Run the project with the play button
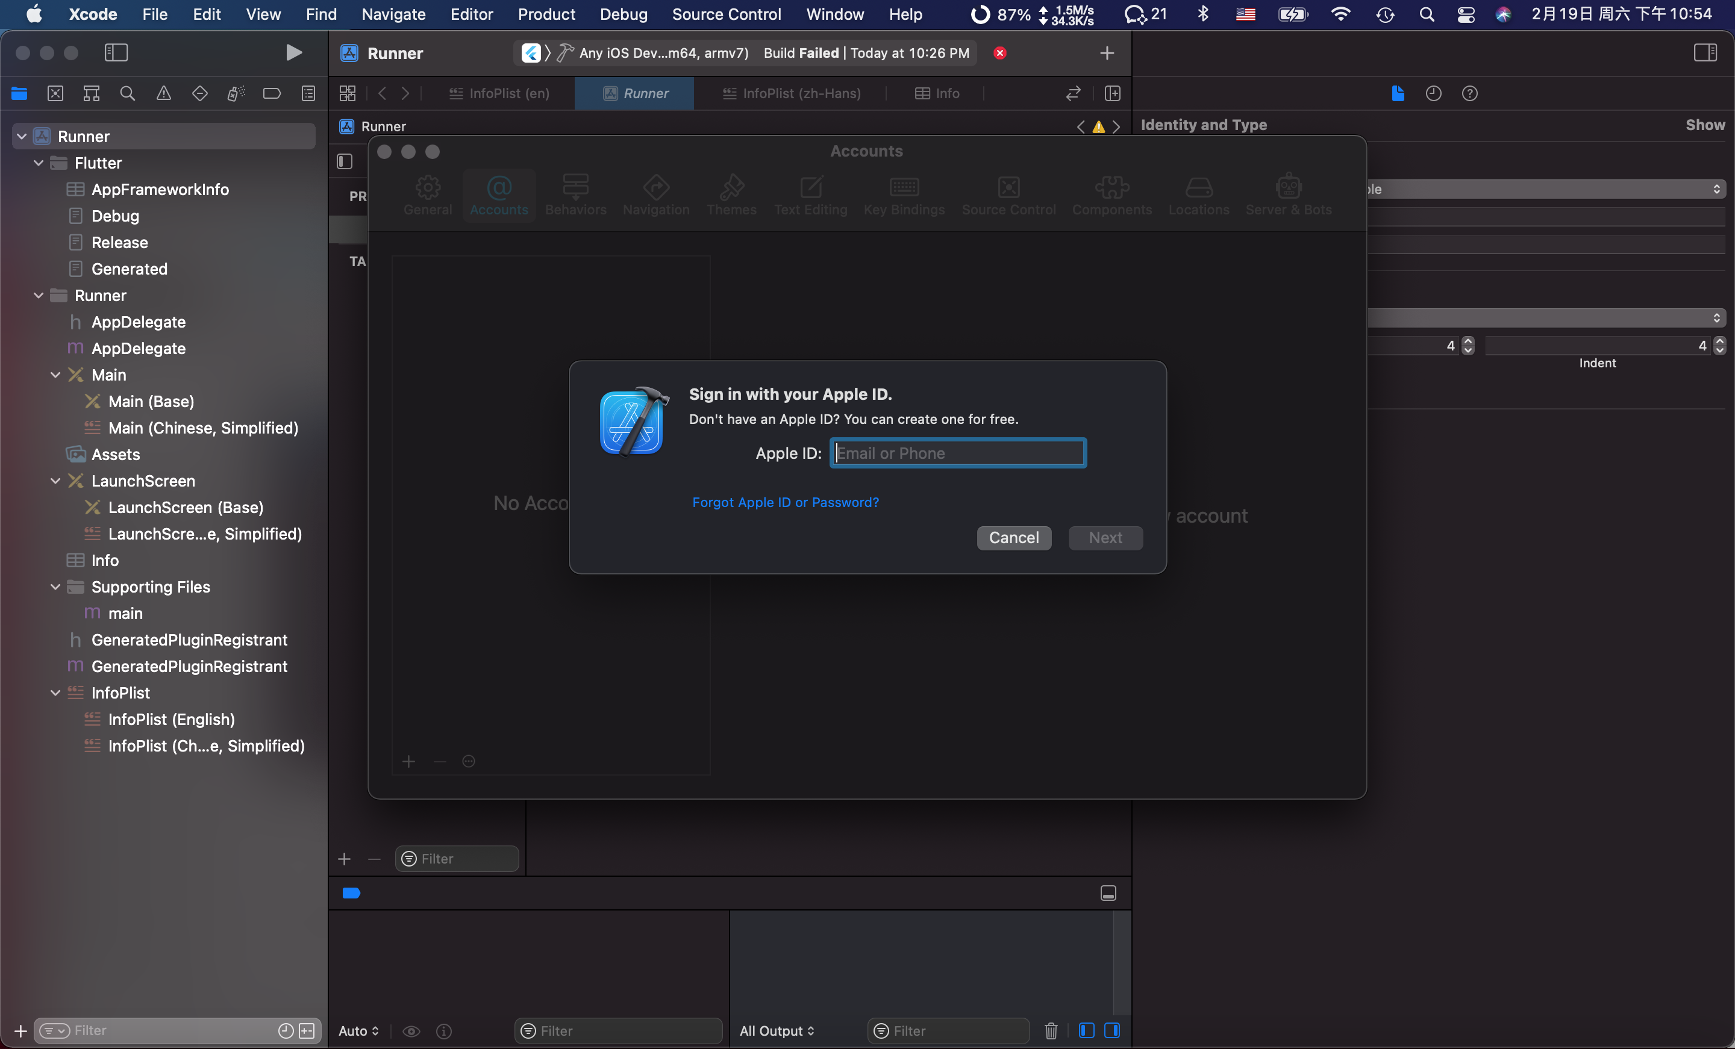 [x=293, y=53]
